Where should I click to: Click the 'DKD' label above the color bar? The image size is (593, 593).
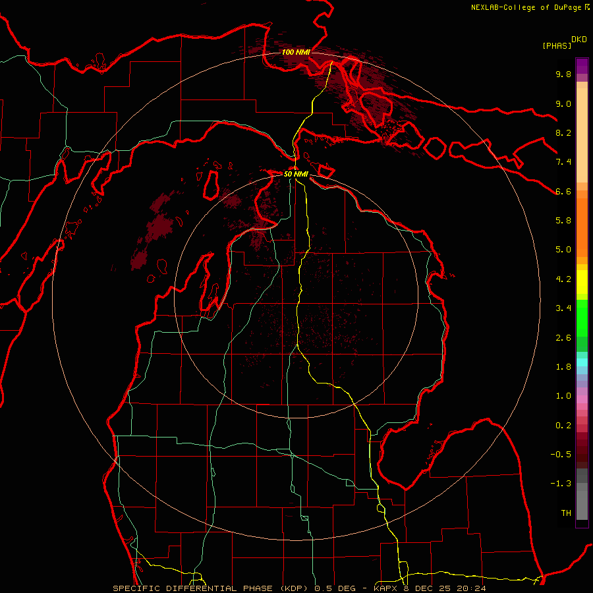pos(579,39)
